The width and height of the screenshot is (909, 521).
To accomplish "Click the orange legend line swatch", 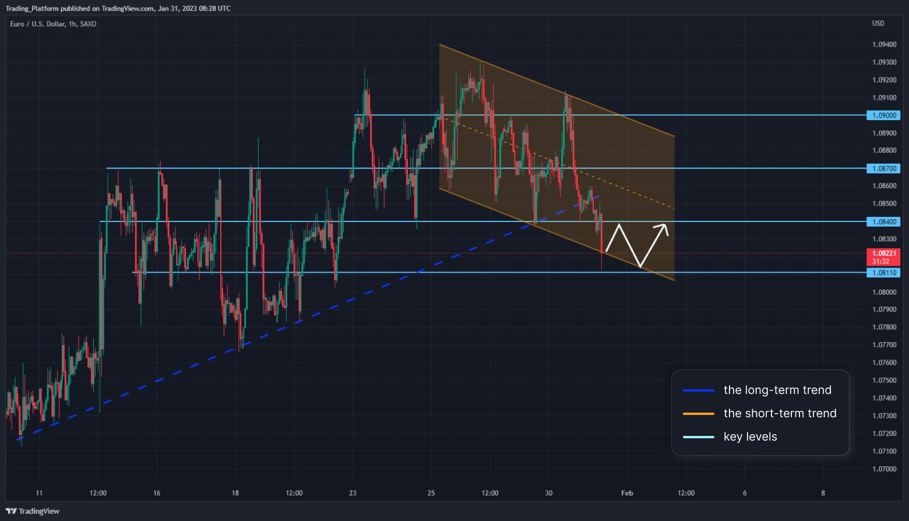I will click(x=699, y=414).
